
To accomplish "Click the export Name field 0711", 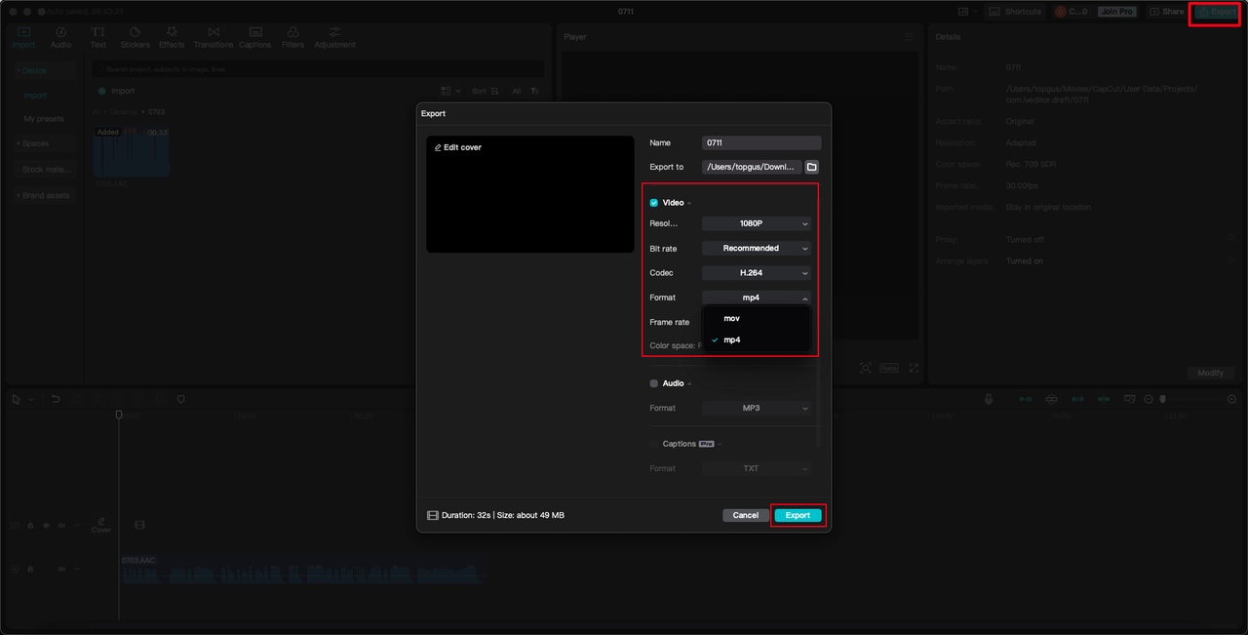I will click(x=760, y=142).
